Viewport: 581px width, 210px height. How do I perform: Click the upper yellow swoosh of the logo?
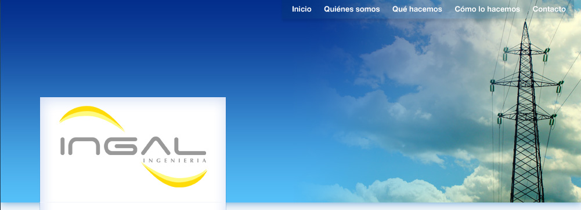(x=92, y=117)
